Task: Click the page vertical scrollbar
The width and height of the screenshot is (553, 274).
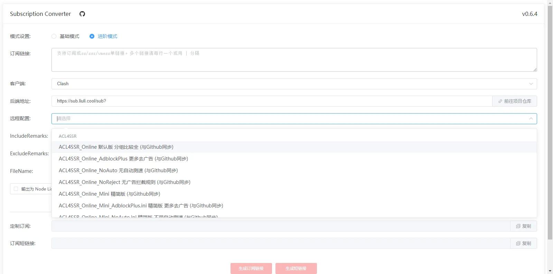Action: click(550, 123)
